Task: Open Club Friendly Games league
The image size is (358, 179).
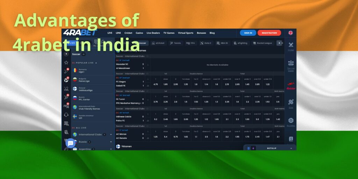Action: pyautogui.click(x=93, y=108)
